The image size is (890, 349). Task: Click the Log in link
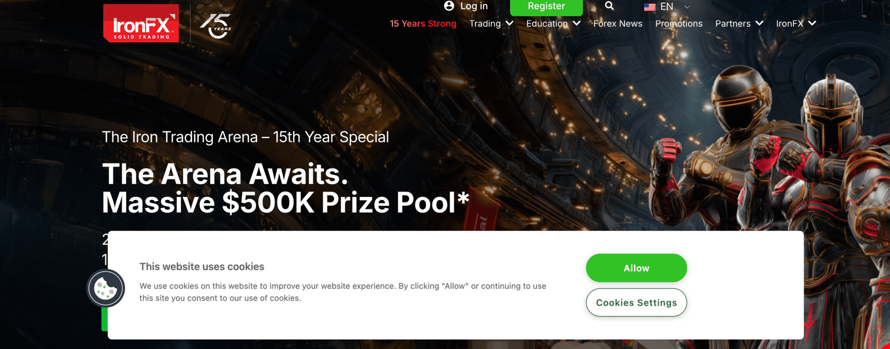[474, 6]
